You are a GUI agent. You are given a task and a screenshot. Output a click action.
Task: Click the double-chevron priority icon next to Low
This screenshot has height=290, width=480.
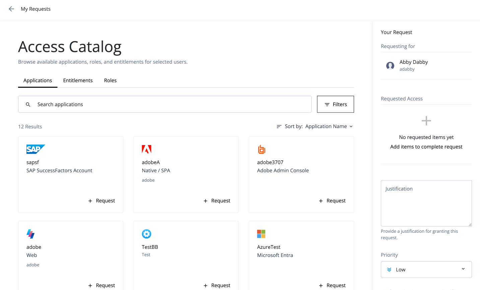389,269
